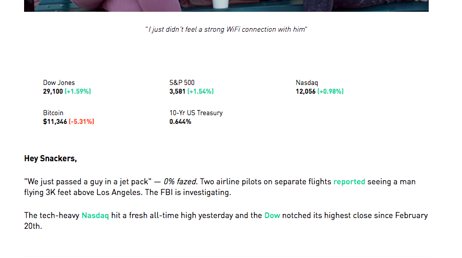Screen dimensions: 462x258
Task: Click the S&P 500 ticker label
Action: pos(182,82)
